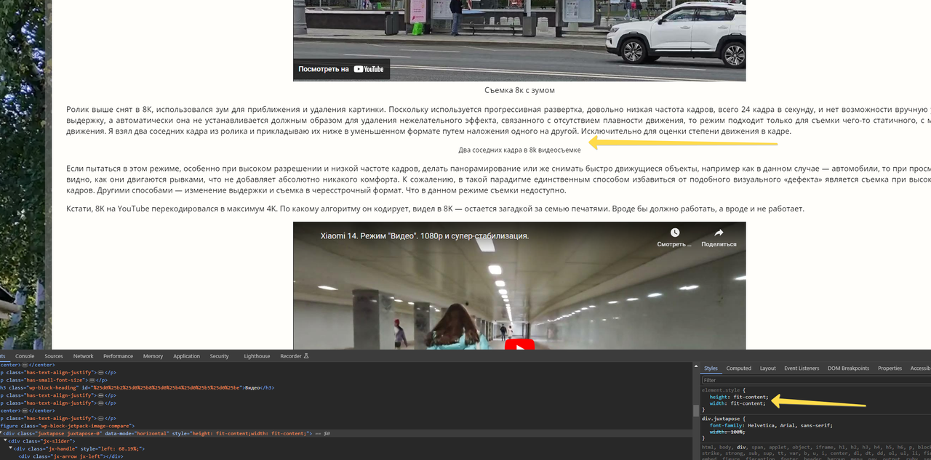Viewport: 931px width, 460px height.
Task: Click the "height" property name in element.style
Action: (x=719, y=397)
